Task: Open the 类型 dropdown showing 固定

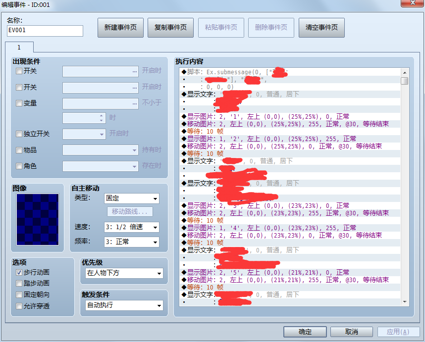Action: [132, 198]
